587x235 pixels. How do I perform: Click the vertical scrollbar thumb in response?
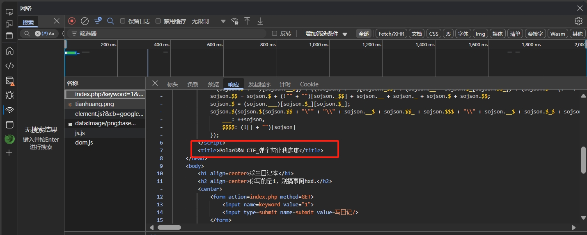(583, 160)
